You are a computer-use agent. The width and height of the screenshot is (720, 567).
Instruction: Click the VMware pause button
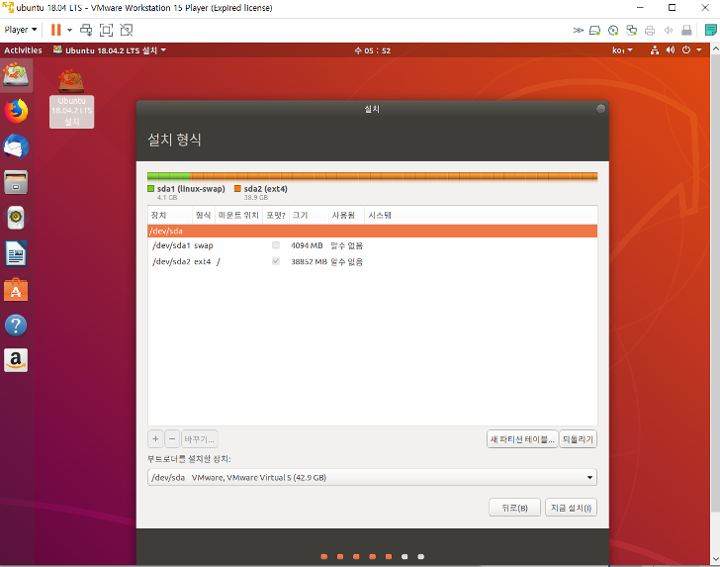(x=56, y=30)
